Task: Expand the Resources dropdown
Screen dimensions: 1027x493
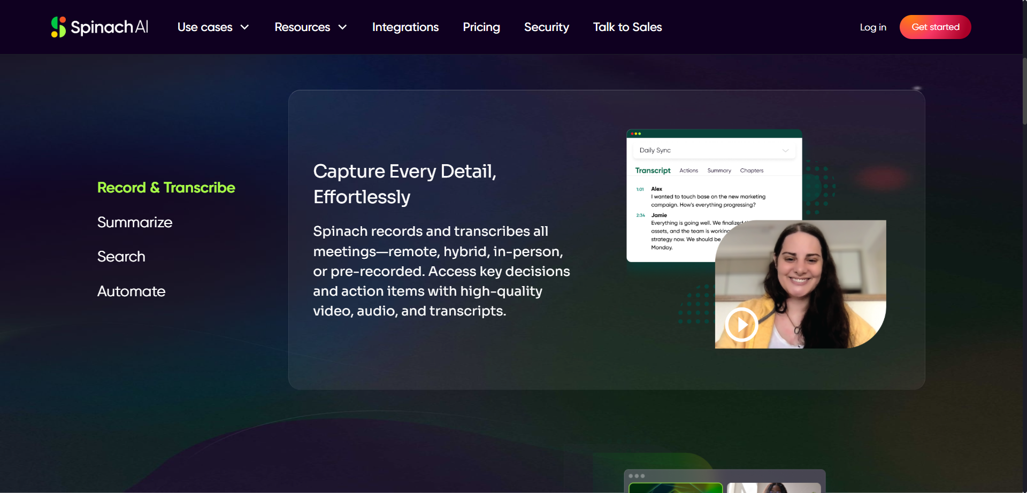Action: 310,27
